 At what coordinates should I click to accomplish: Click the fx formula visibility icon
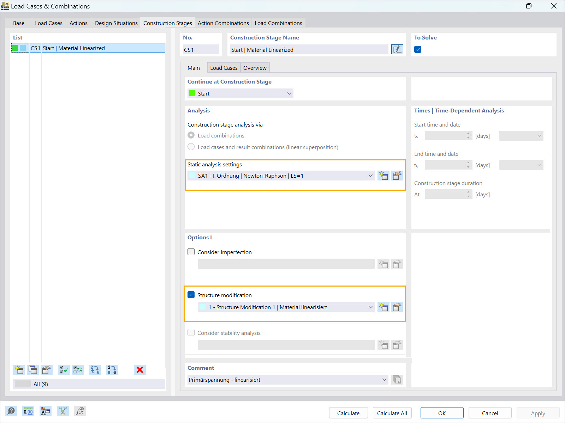point(80,411)
